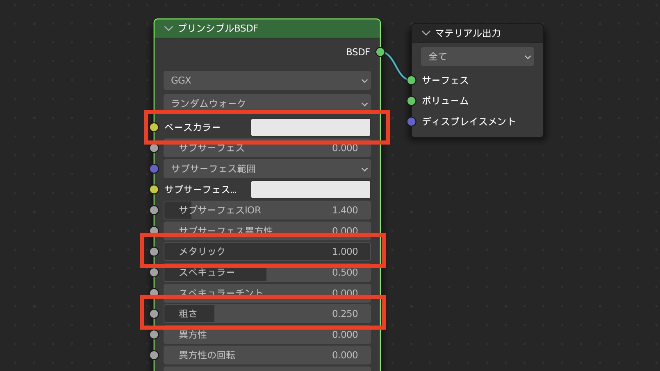
Task: Open the ベースカラー color swatch
Action: pyautogui.click(x=310, y=127)
